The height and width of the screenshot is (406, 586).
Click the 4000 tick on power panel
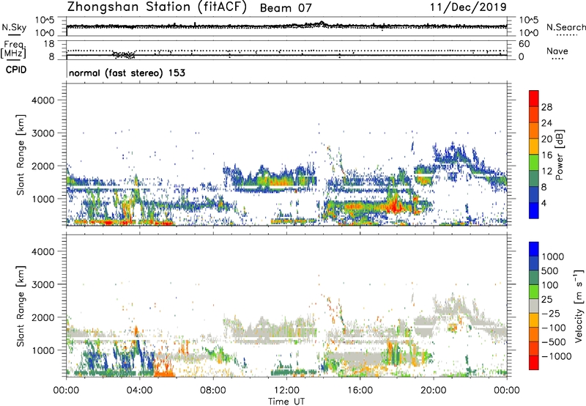[42, 100]
